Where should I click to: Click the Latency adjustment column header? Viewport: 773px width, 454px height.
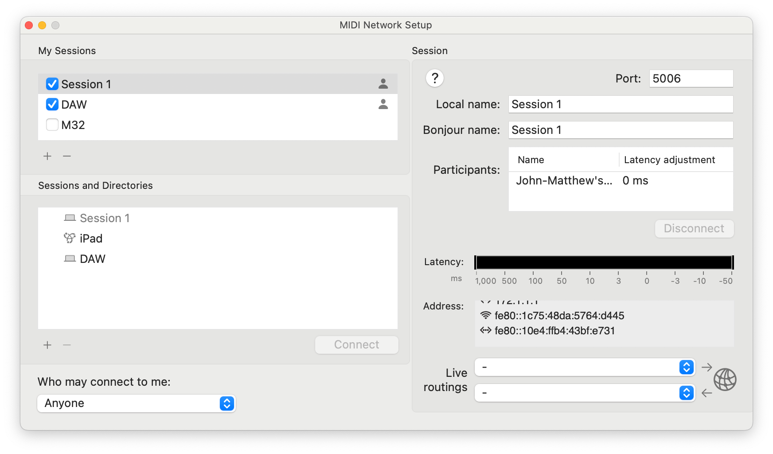tap(676, 160)
